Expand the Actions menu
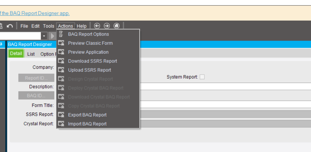 pos(65,26)
